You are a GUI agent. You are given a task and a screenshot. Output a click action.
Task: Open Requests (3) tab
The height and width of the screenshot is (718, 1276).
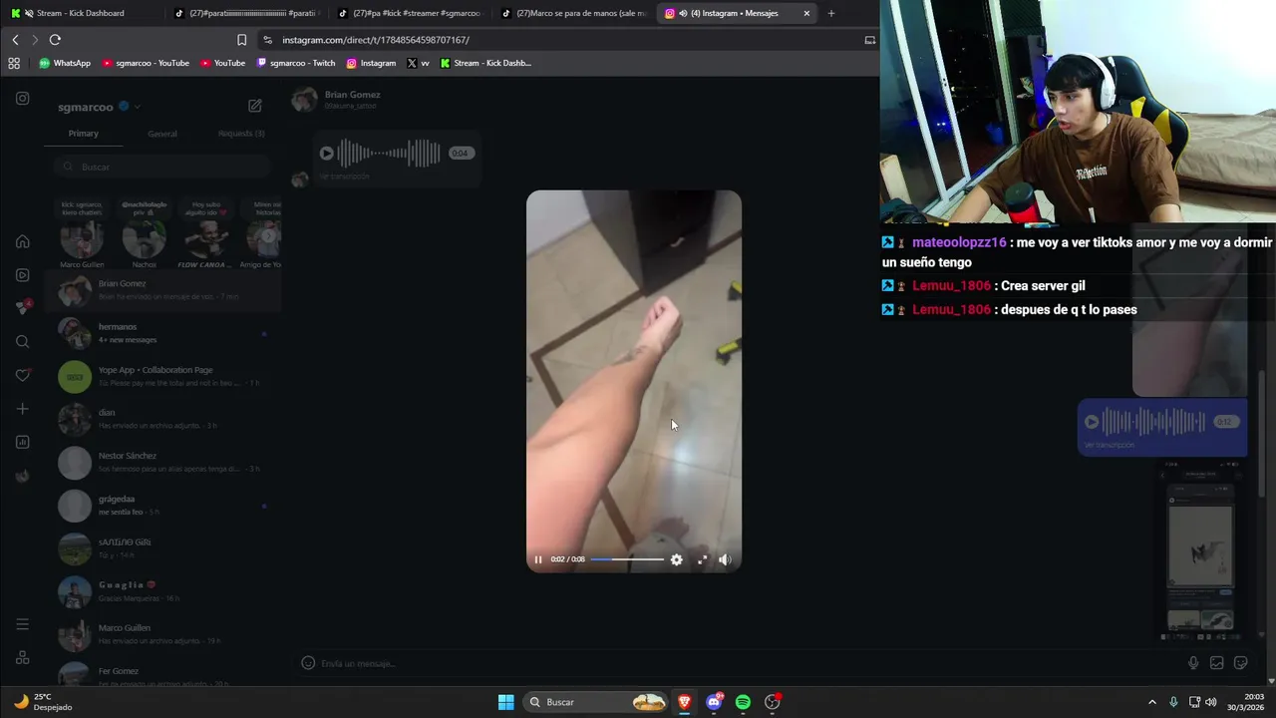[241, 134]
